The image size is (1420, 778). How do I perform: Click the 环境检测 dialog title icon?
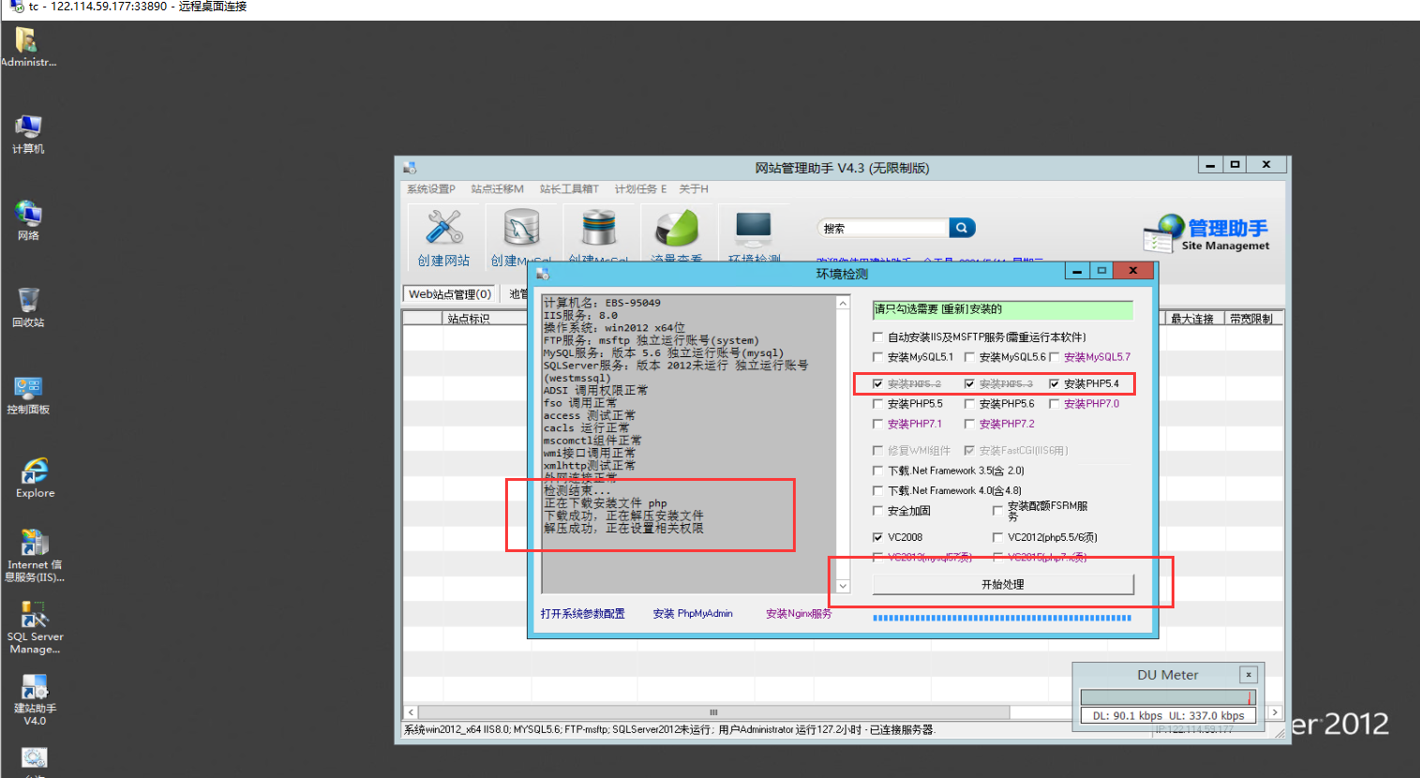coord(543,274)
